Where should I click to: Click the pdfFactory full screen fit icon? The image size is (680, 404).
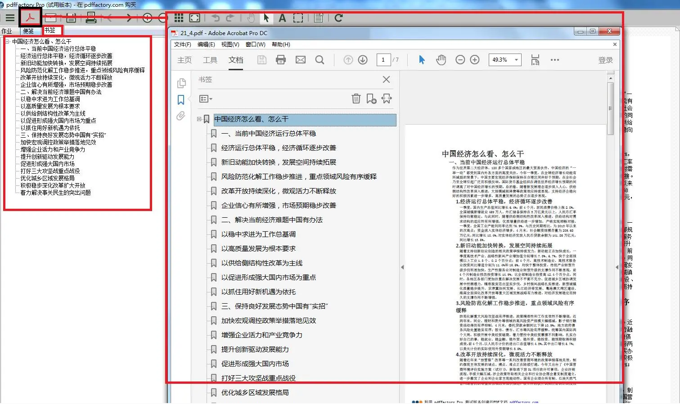coord(194,18)
